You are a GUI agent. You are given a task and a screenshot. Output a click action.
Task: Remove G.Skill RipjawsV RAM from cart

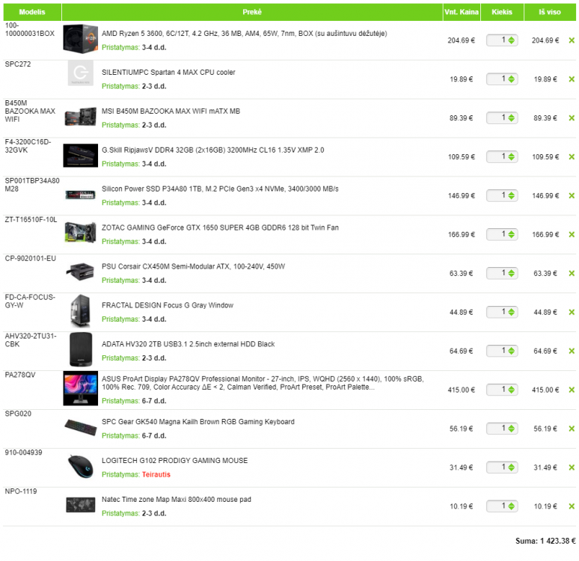[x=572, y=157]
